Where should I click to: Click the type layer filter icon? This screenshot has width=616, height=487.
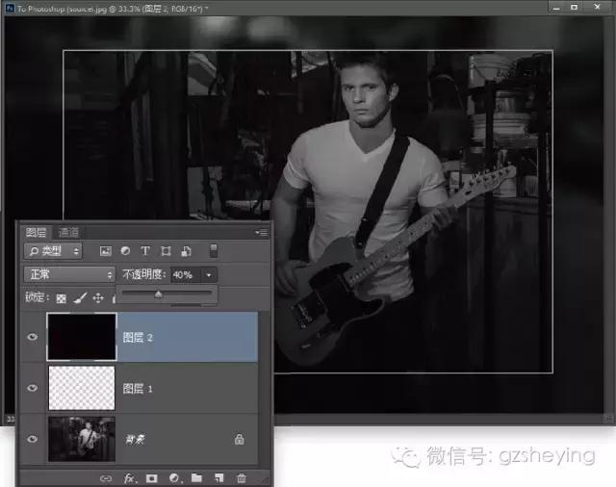tap(145, 251)
